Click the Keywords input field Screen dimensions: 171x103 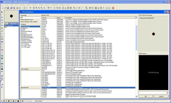[x=30, y=17]
